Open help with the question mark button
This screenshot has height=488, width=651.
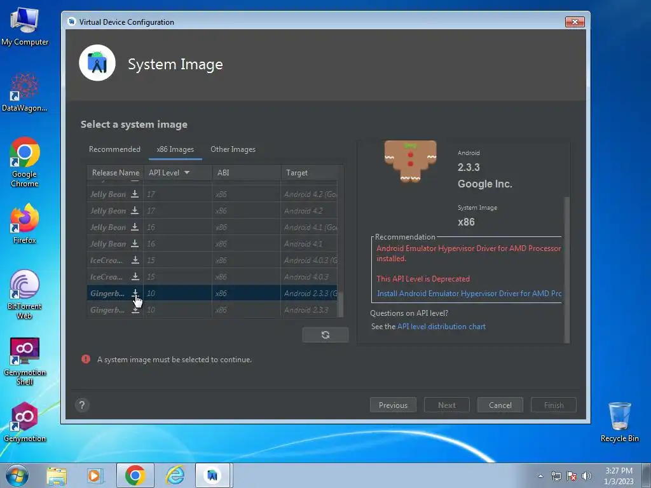(82, 405)
